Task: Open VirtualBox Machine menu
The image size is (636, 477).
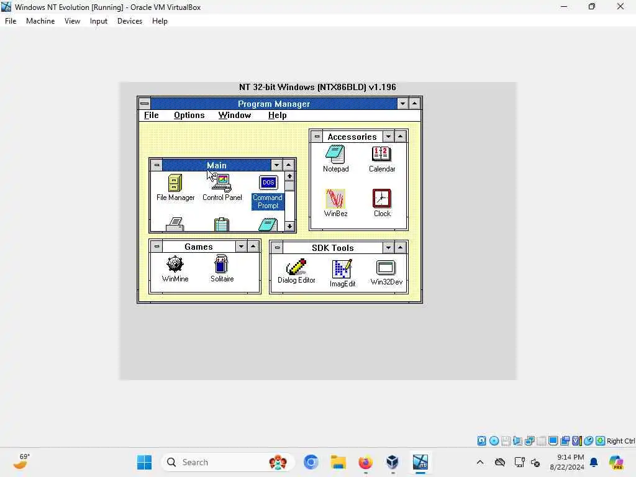Action: pyautogui.click(x=40, y=21)
